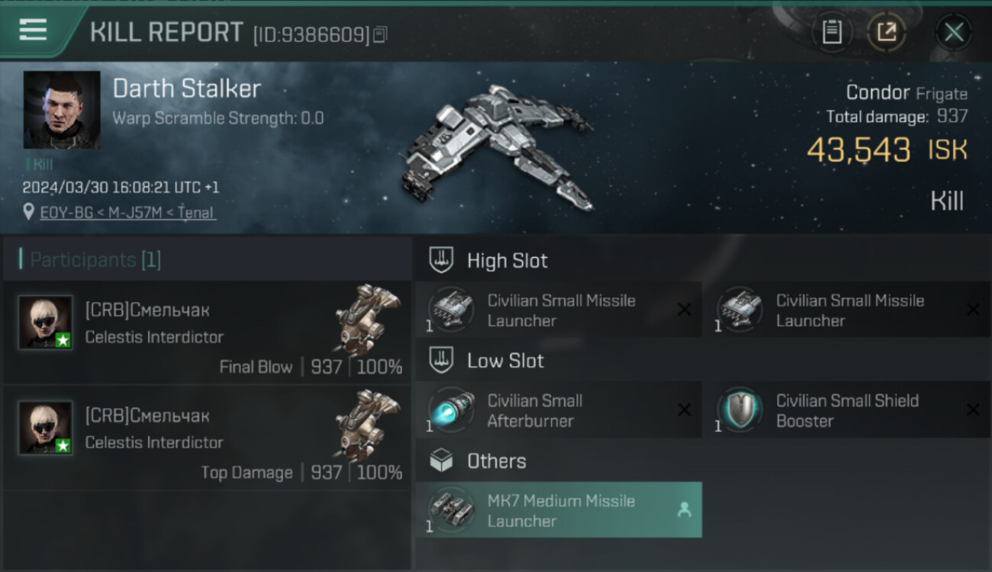This screenshot has height=572, width=992.
Task: Select the MK7 Medium Missile Launcher item
Action: (558, 510)
